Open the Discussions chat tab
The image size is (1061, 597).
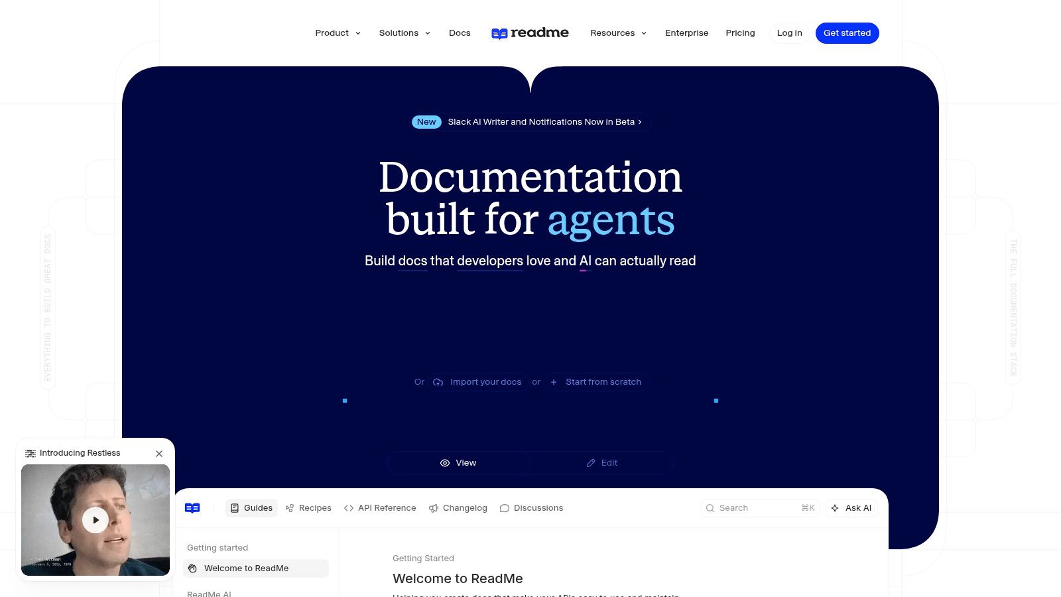point(531,508)
